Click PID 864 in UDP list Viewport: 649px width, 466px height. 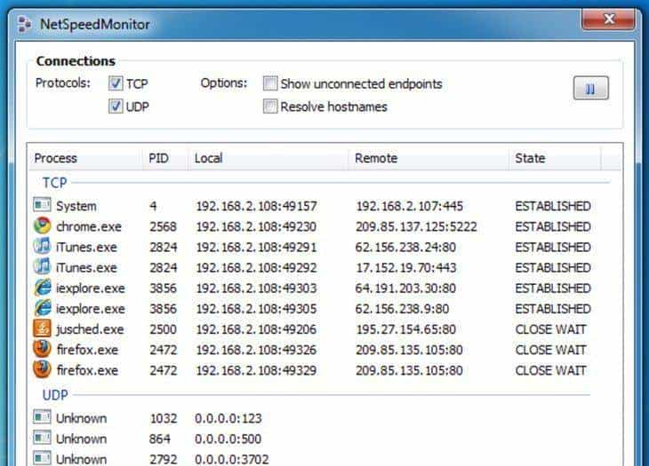pyautogui.click(x=160, y=439)
